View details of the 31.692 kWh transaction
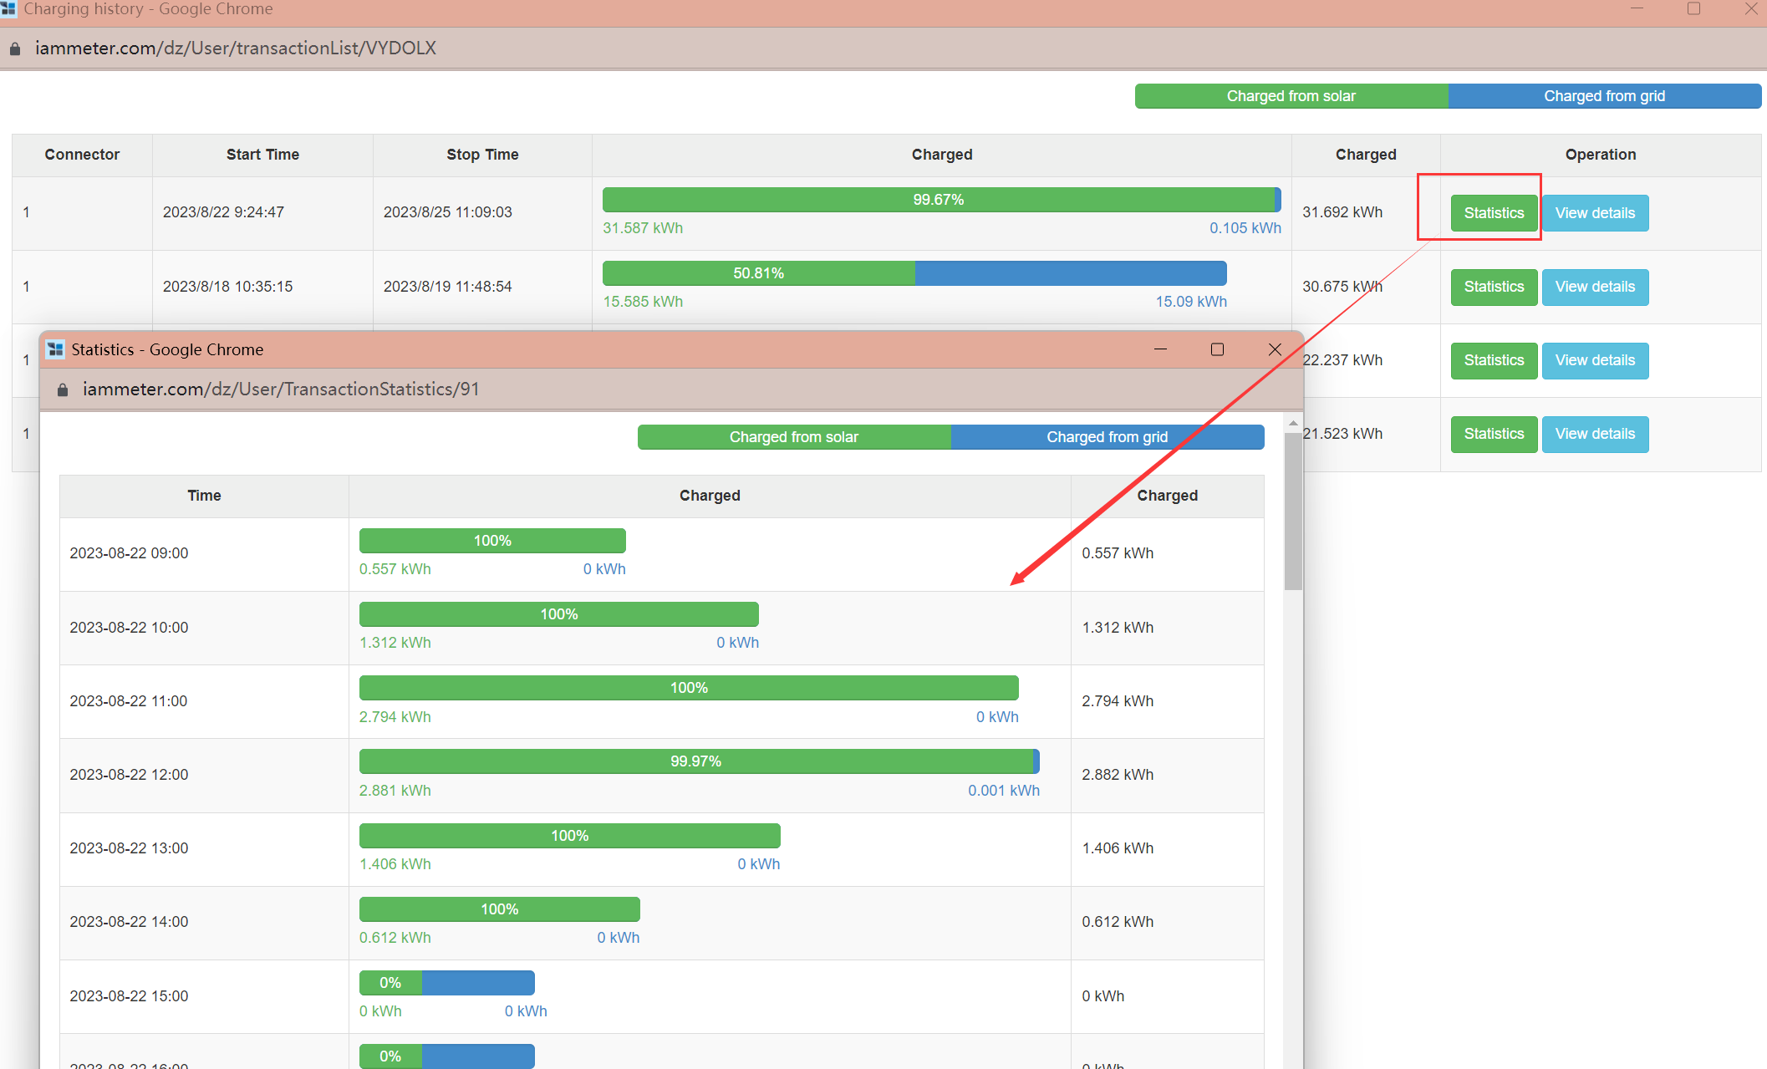 [1594, 213]
